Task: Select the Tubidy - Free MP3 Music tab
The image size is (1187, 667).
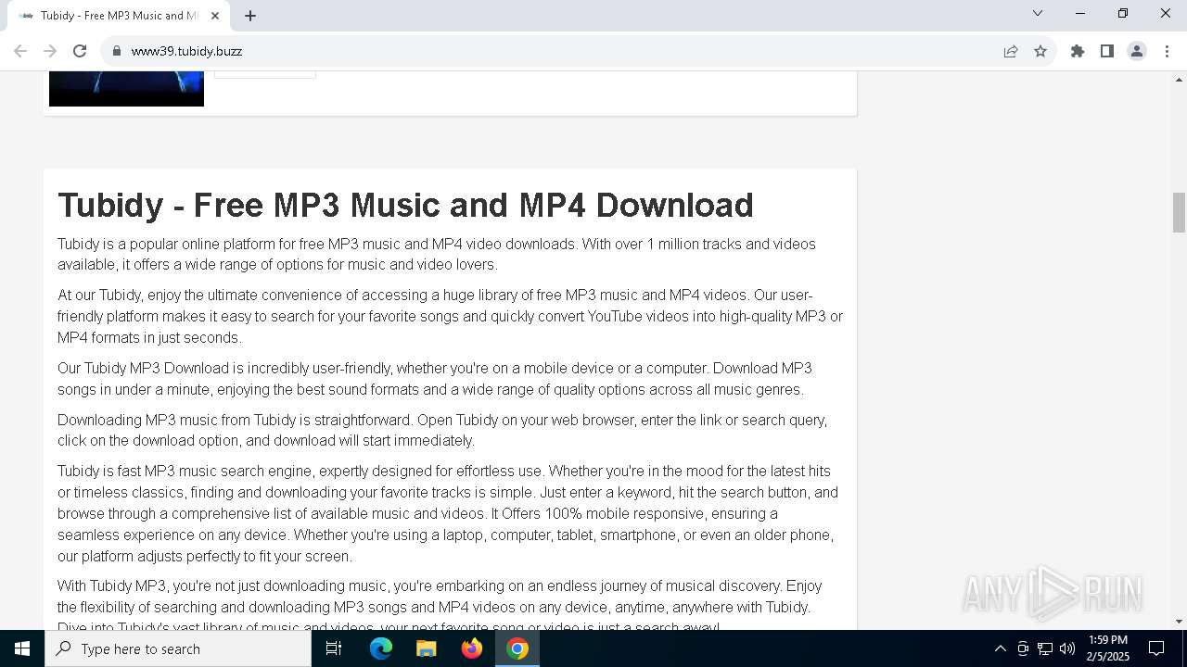Action: coord(119,16)
